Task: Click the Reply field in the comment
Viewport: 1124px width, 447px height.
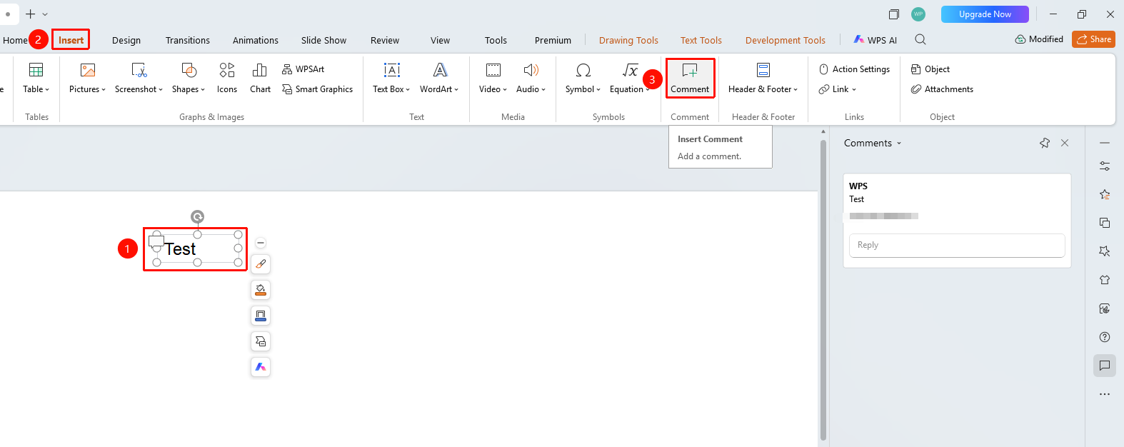Action: point(957,245)
